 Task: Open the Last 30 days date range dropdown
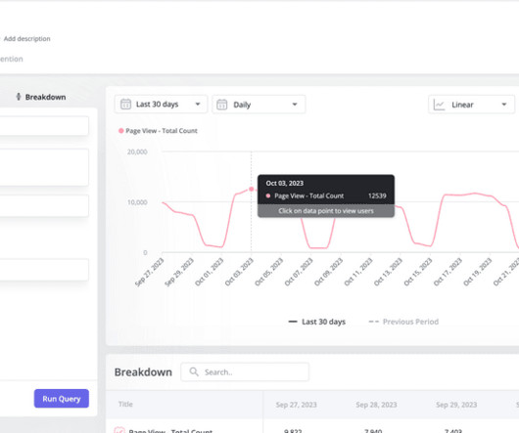(161, 105)
